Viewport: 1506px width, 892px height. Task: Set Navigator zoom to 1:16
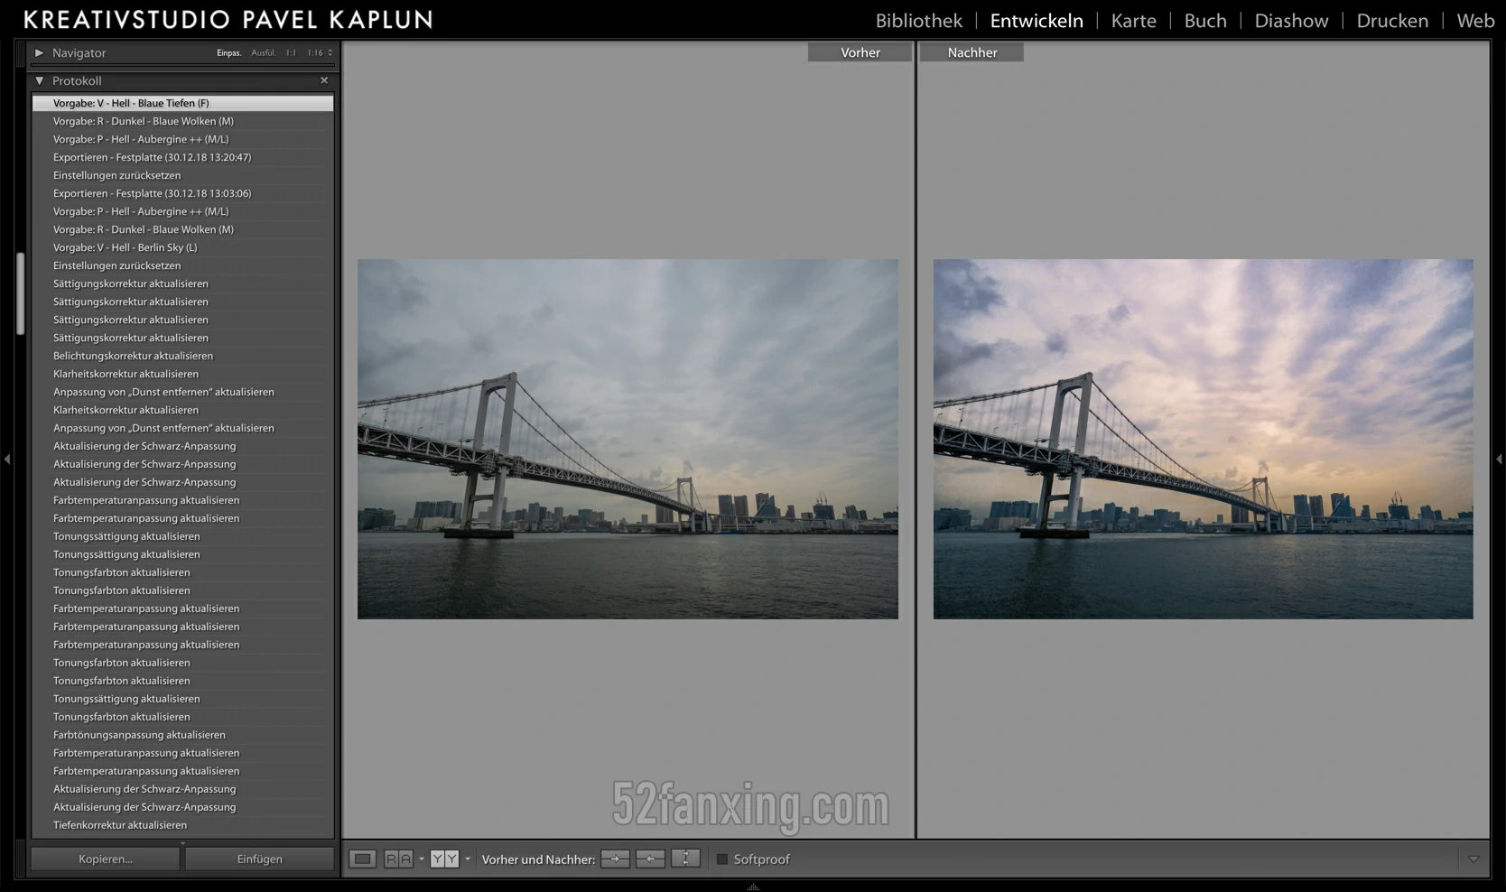click(314, 53)
